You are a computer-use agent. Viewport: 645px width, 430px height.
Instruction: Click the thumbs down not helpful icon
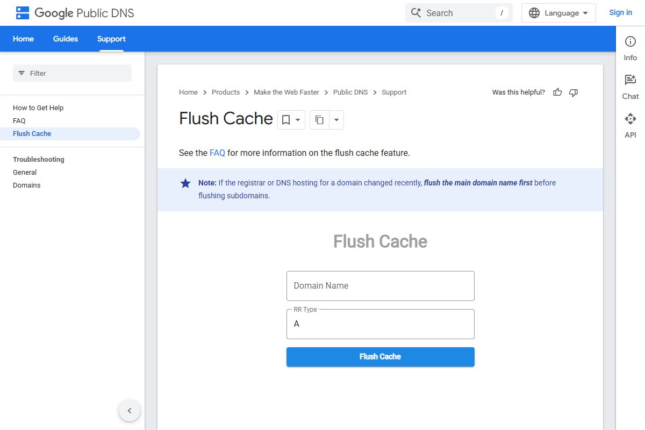pos(574,92)
